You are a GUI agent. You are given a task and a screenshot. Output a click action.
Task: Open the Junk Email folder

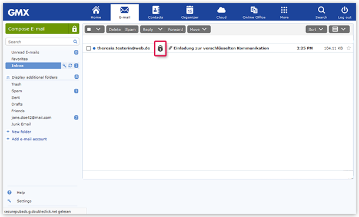point(21,124)
